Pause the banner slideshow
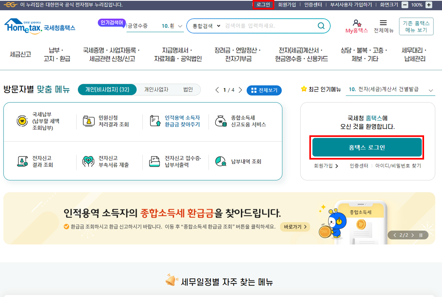The height and width of the screenshot is (297, 442). [x=421, y=235]
